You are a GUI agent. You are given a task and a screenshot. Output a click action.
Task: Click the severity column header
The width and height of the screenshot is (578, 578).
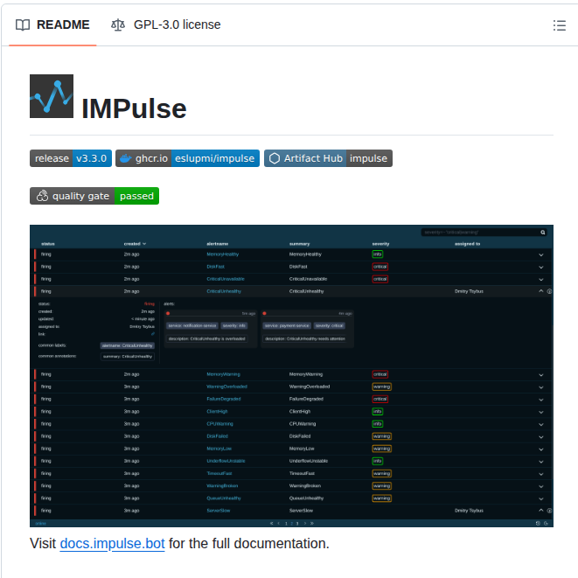pos(380,244)
